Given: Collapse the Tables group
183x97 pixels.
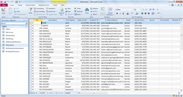Looking at the screenshot, I should coord(26,26).
